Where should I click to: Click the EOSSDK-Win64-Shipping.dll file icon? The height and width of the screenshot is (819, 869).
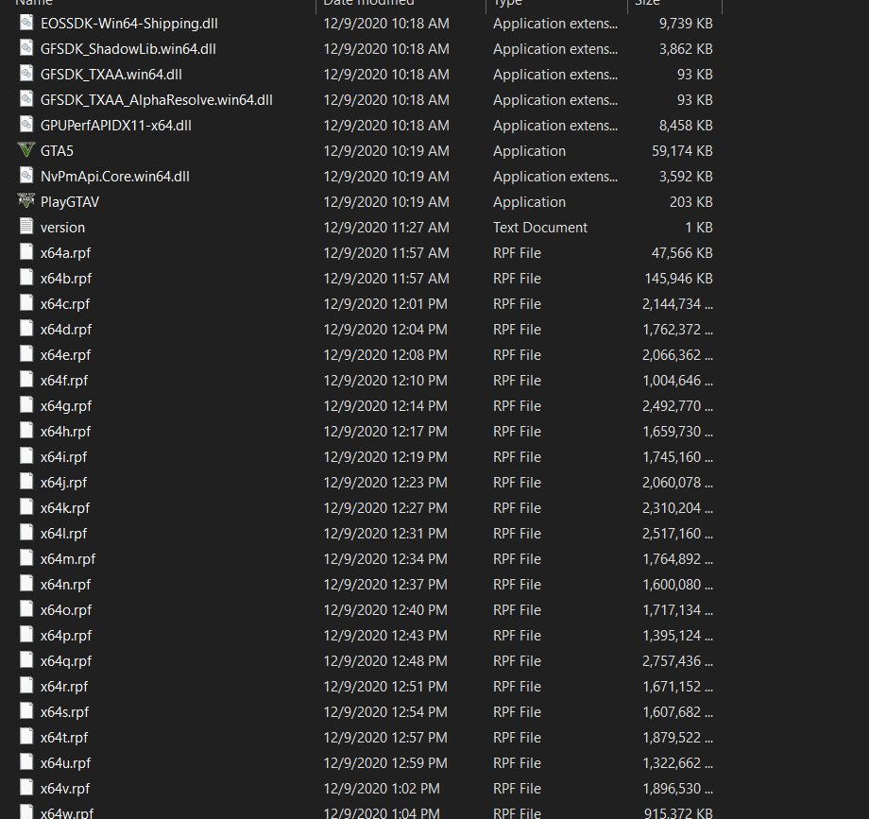click(26, 23)
